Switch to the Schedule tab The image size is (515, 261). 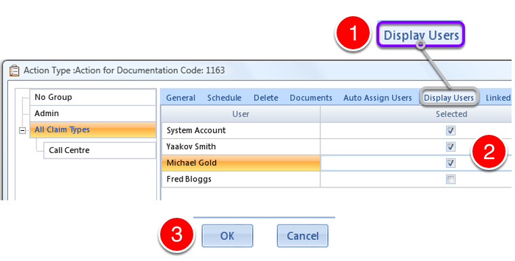224,98
